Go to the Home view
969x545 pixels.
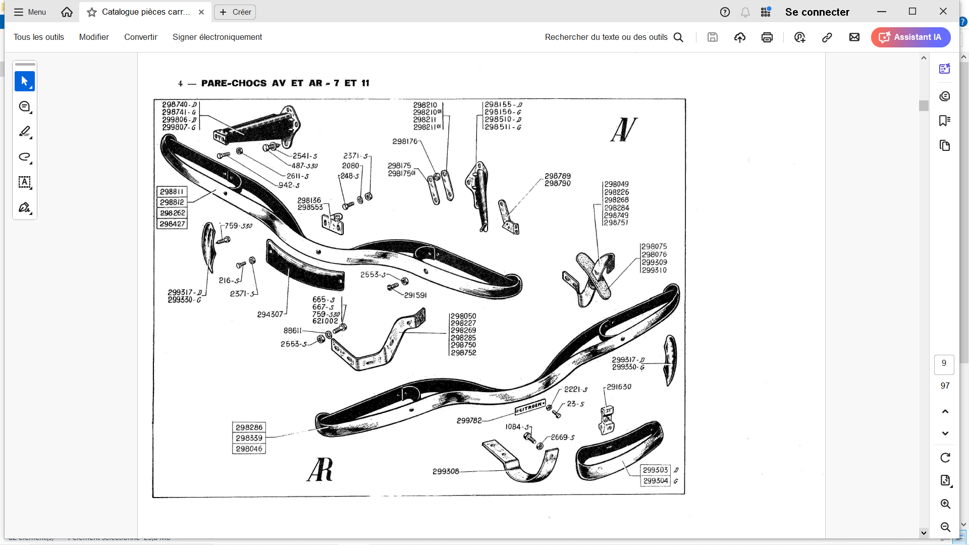point(67,12)
